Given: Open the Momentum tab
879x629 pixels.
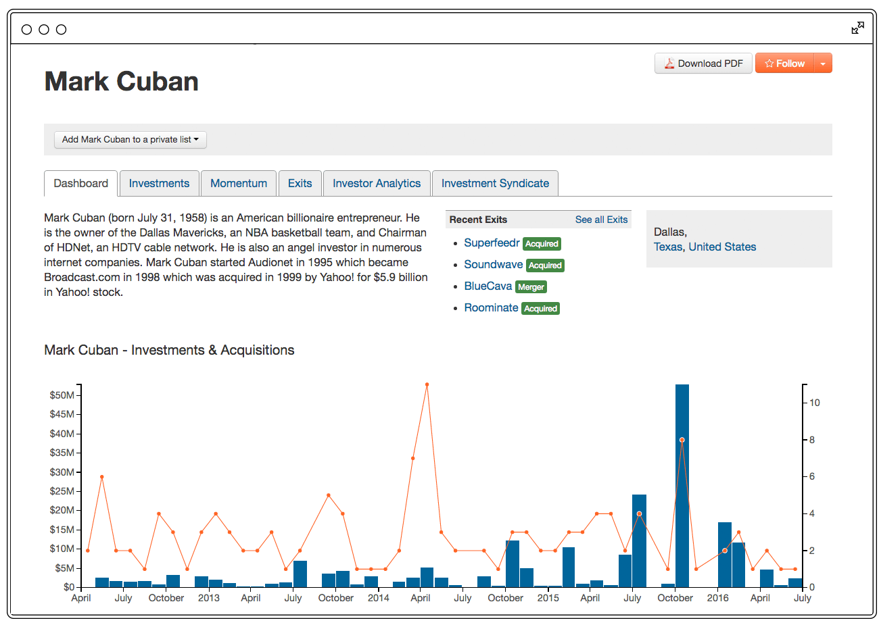Looking at the screenshot, I should [x=239, y=184].
